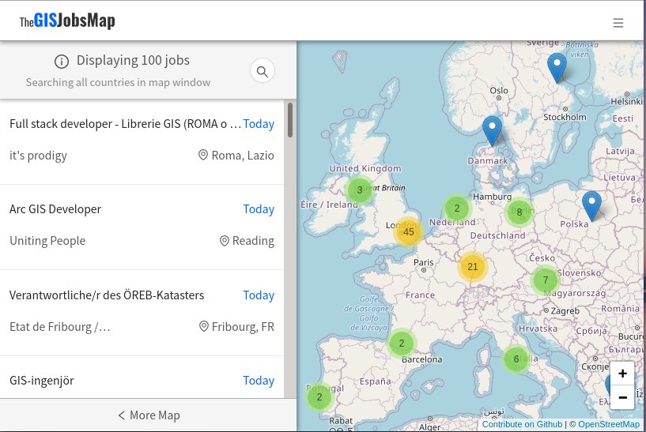This screenshot has width=646, height=432.
Task: Open the cluster of 21 jobs
Action: pos(473,267)
